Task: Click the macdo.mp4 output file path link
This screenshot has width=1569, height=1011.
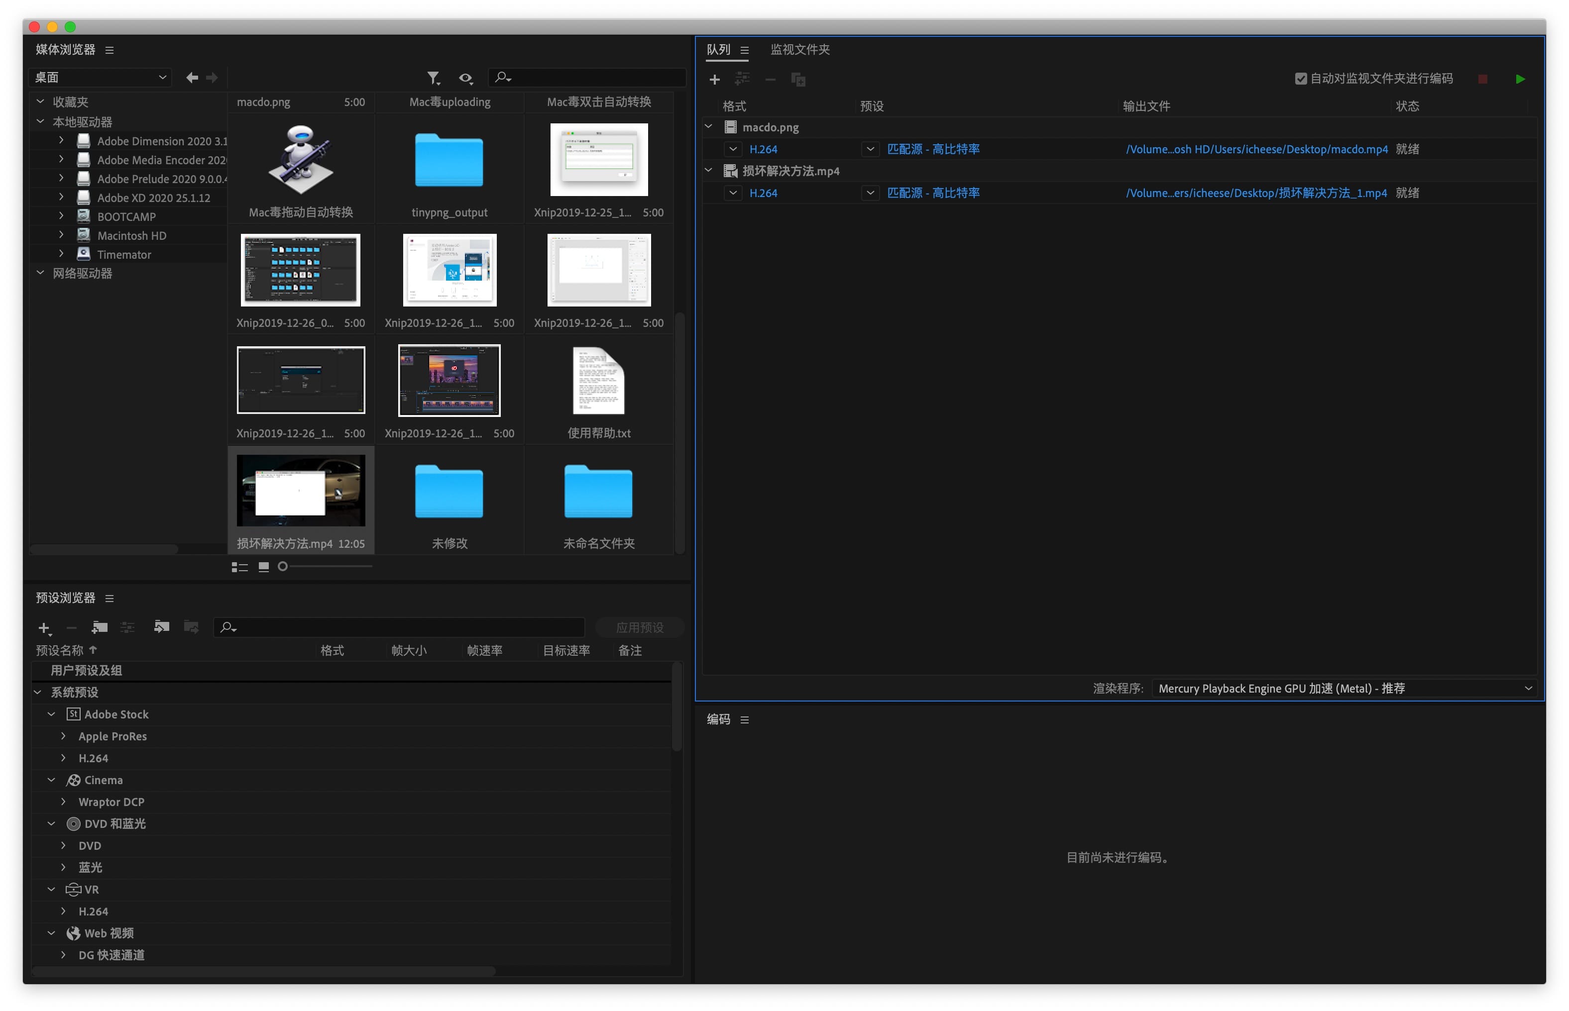Action: 1256,149
